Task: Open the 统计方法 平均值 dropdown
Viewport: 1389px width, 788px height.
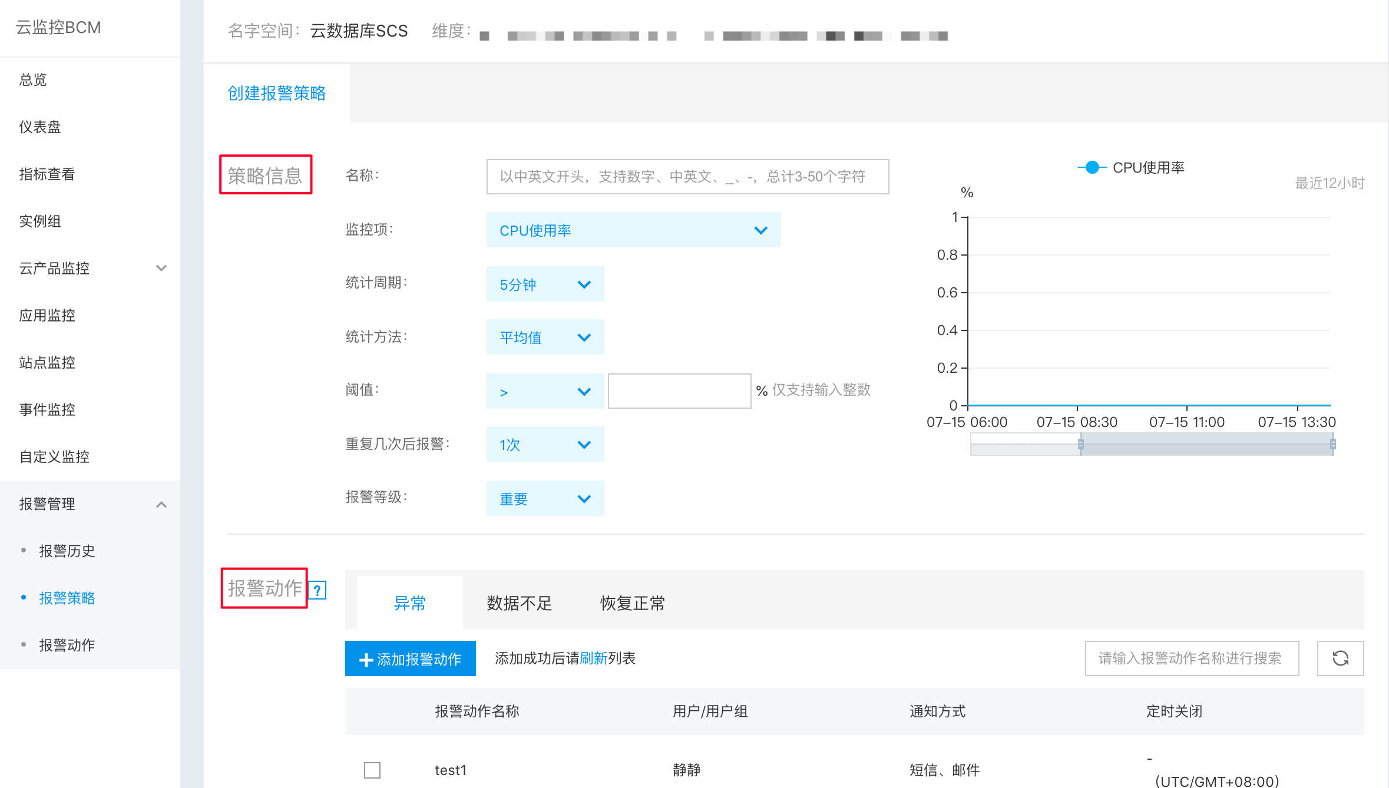Action: pos(545,337)
